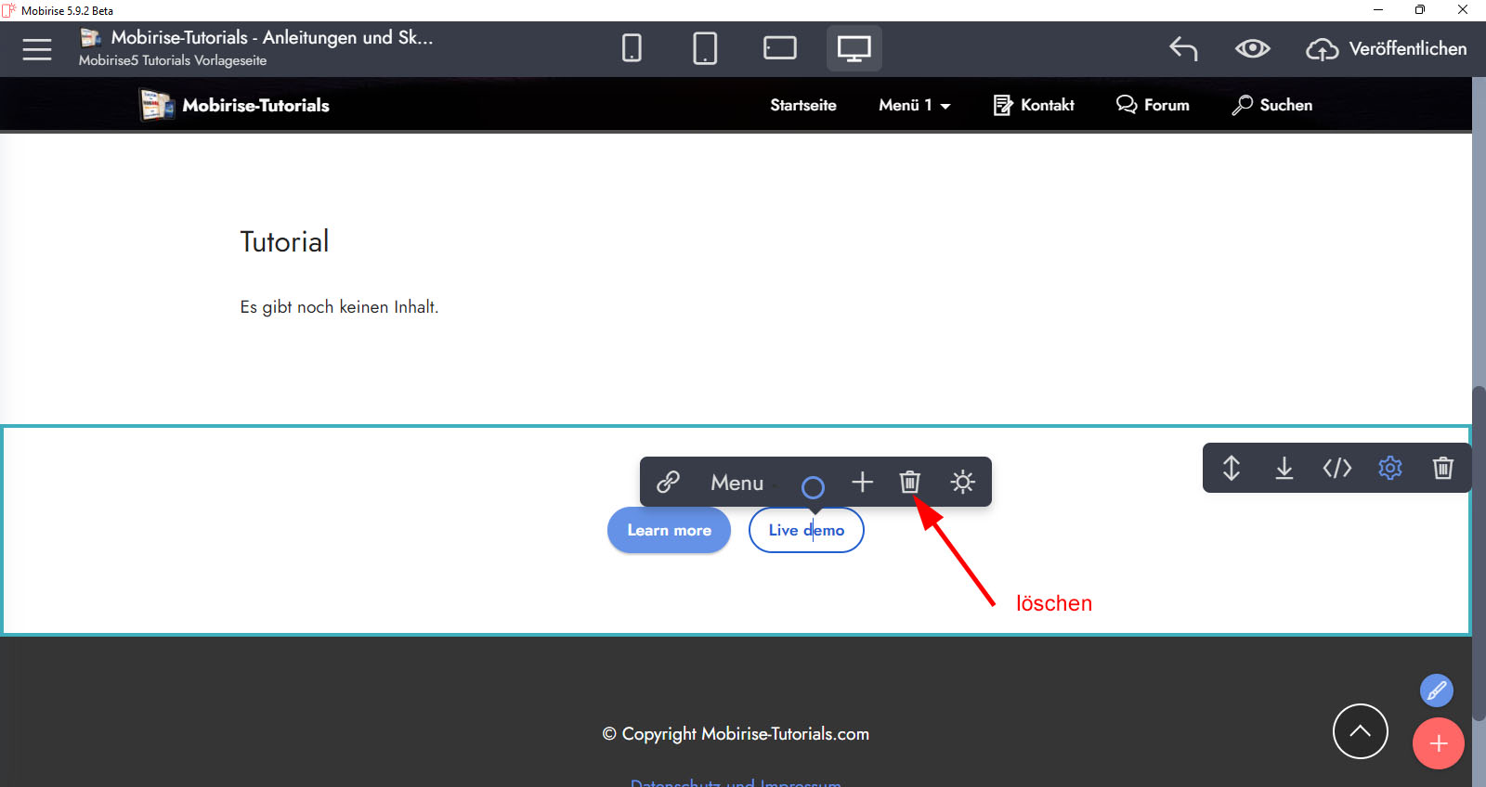1486x787 pixels.
Task: Open the button color circle picker
Action: point(813,486)
